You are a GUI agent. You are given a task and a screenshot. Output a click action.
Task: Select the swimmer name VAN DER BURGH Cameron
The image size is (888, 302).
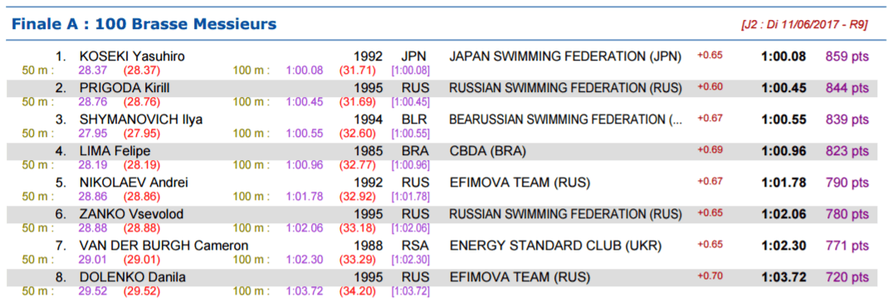(x=163, y=246)
